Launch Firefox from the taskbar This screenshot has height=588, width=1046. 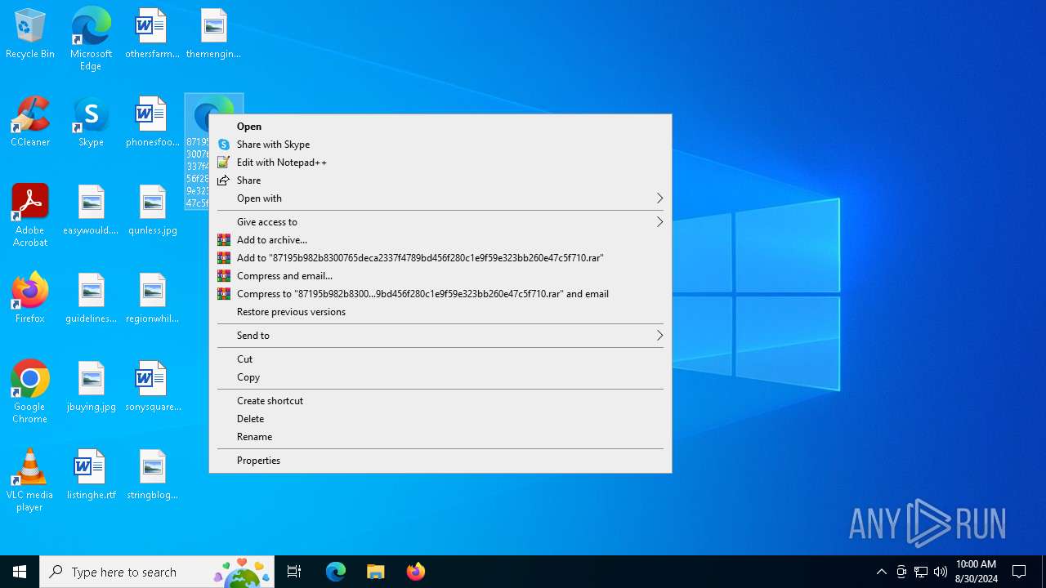tap(415, 572)
